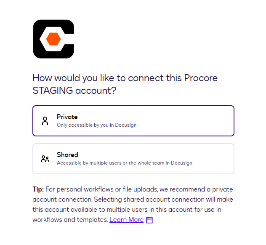Click the window icon next to Learn More
Viewport: 266px width, 245px height.
(149, 220)
